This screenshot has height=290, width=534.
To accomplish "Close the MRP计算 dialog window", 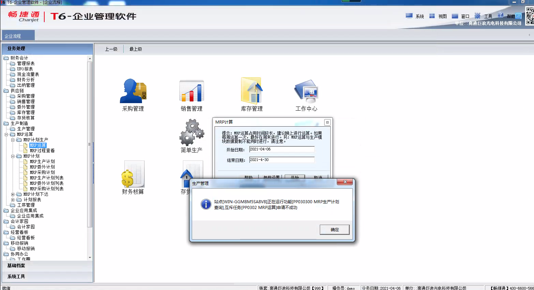I will pos(327,122).
